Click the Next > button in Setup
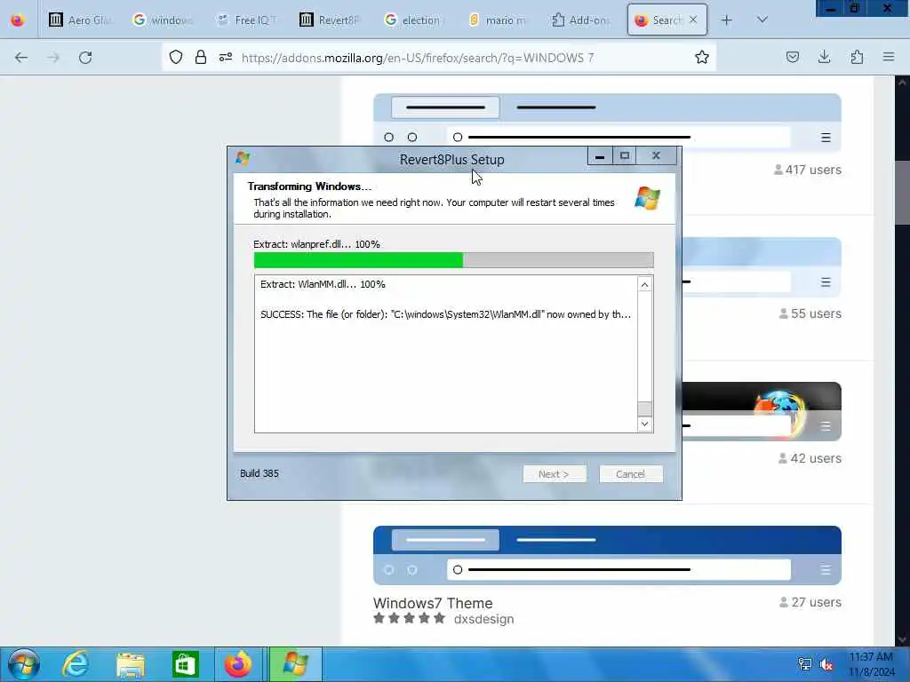This screenshot has width=910, height=682. tap(555, 474)
